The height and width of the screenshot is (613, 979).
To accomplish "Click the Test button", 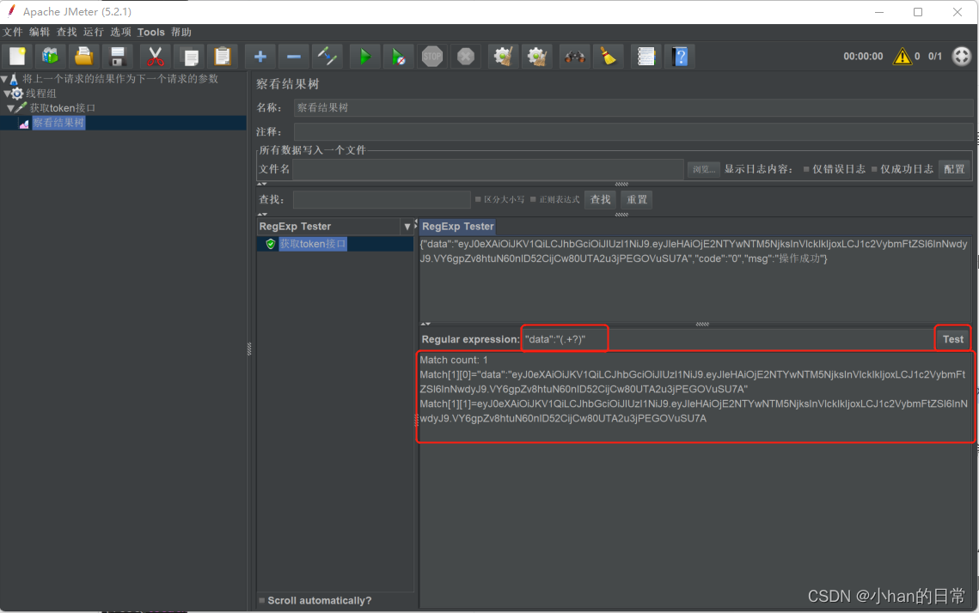I will [952, 339].
